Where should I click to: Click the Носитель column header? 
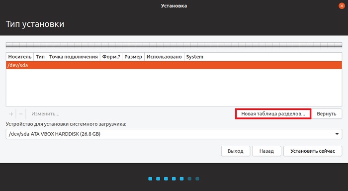pos(20,57)
